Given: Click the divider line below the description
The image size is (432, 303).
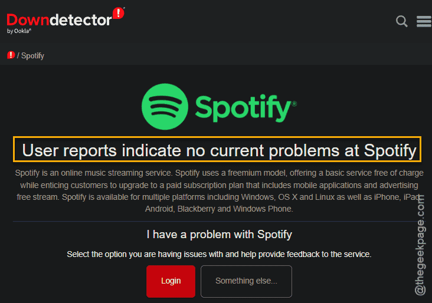Looking at the screenshot, I should point(219,221).
